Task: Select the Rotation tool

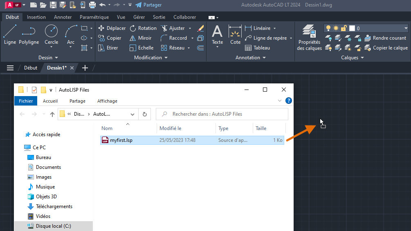Action: pyautogui.click(x=143, y=28)
